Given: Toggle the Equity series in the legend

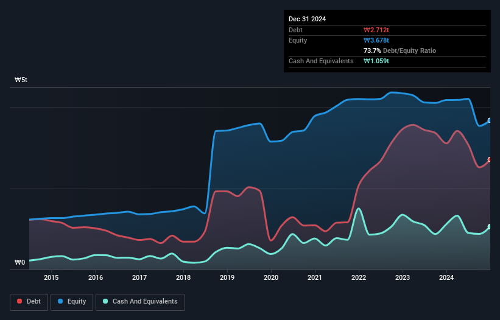Looking at the screenshot, I should [72, 302].
